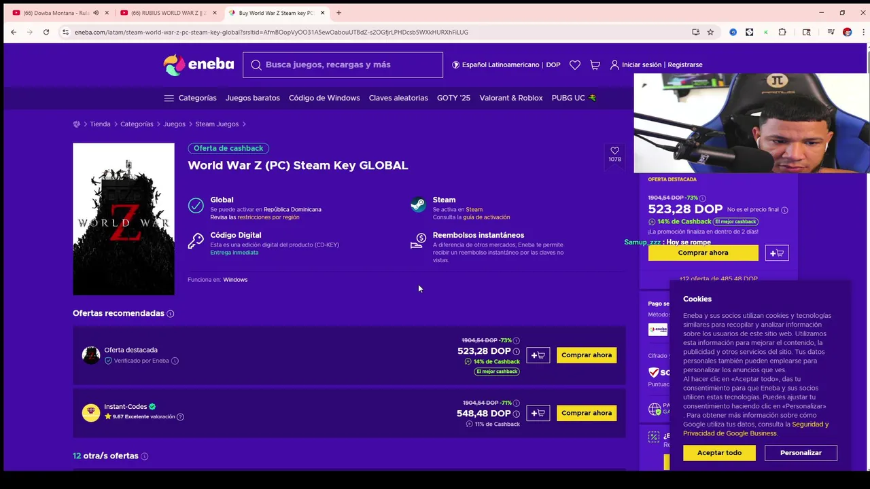Screen dimensions: 870x489
Task: Click Aceptar todo in Cookies dialog
Action: (x=719, y=453)
